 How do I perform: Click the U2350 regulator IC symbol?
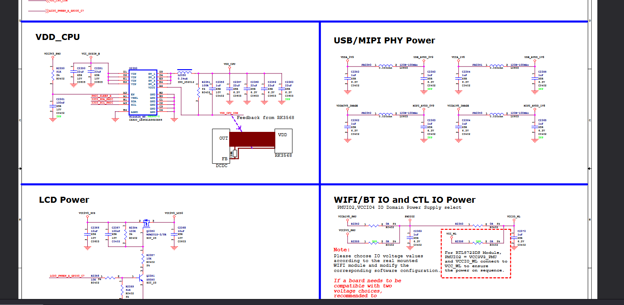pyautogui.click(x=143, y=92)
